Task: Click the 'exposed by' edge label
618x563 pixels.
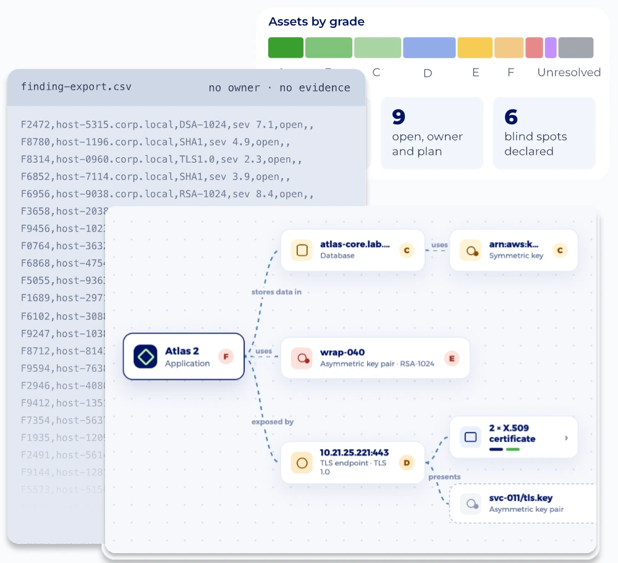Action: tap(273, 422)
